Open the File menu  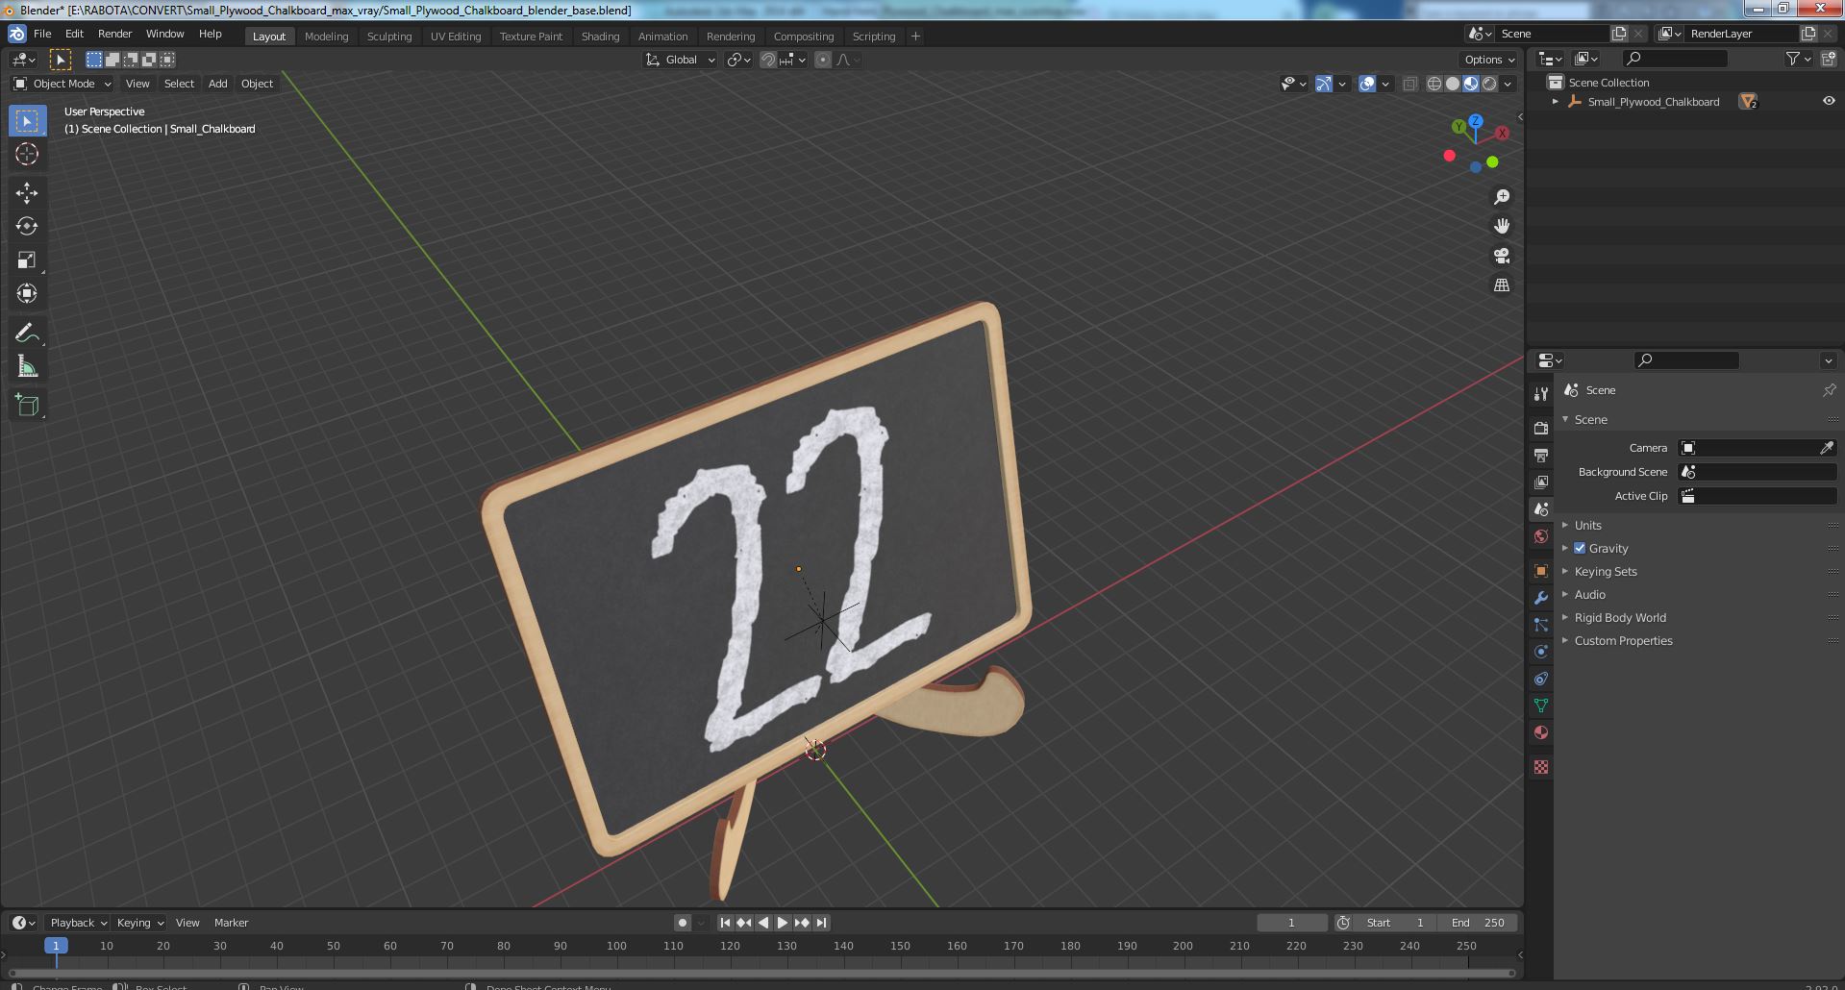click(x=42, y=34)
